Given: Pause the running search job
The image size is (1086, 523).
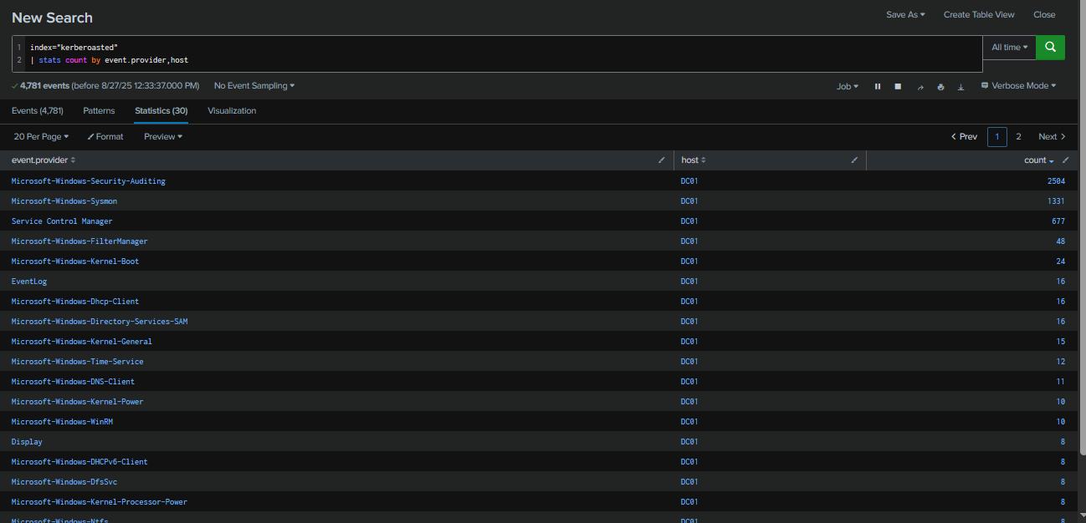Looking at the screenshot, I should pyautogui.click(x=878, y=86).
